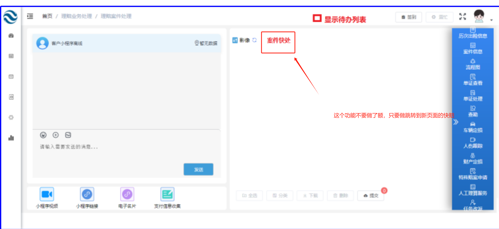The image size is (499, 229).
Task: Collapse the sidebar with the menu fold icon
Action: [30, 16]
